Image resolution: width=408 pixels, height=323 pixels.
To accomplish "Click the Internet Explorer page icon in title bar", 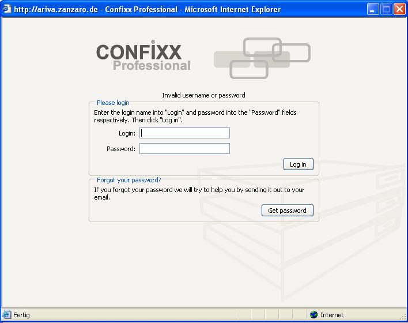I will [x=6, y=9].
